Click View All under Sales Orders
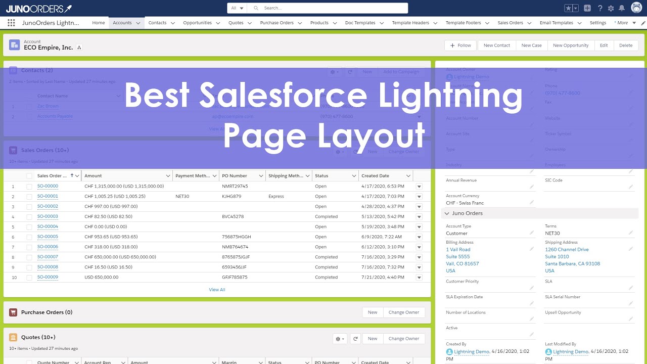The width and height of the screenshot is (647, 364). (x=217, y=290)
